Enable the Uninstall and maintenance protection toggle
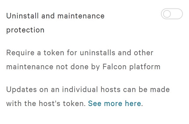Screen dimensions: 189x124 tap(172, 14)
